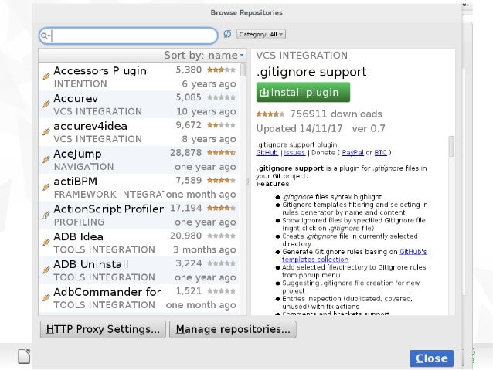This screenshot has width=493, height=370.
Task: Click the Install plugin button
Action: pyautogui.click(x=303, y=92)
